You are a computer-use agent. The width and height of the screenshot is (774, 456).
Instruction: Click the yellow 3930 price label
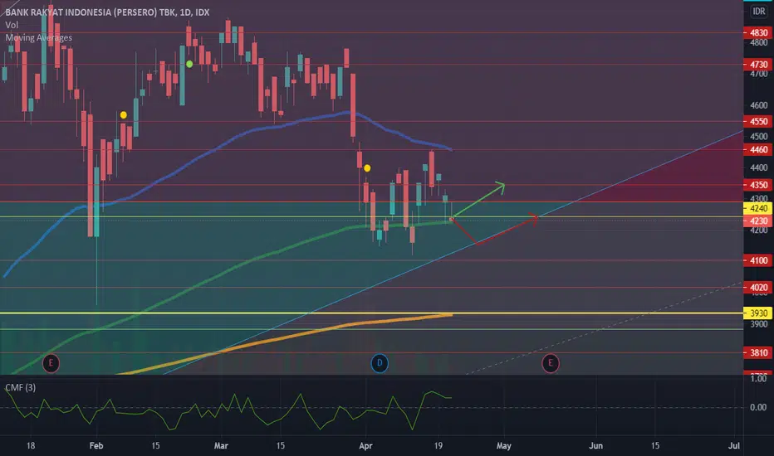[x=758, y=313]
